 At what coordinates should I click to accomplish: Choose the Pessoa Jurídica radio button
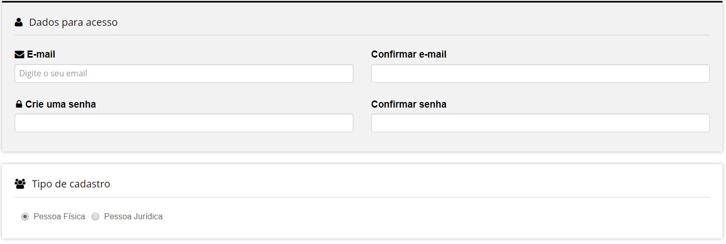95,217
